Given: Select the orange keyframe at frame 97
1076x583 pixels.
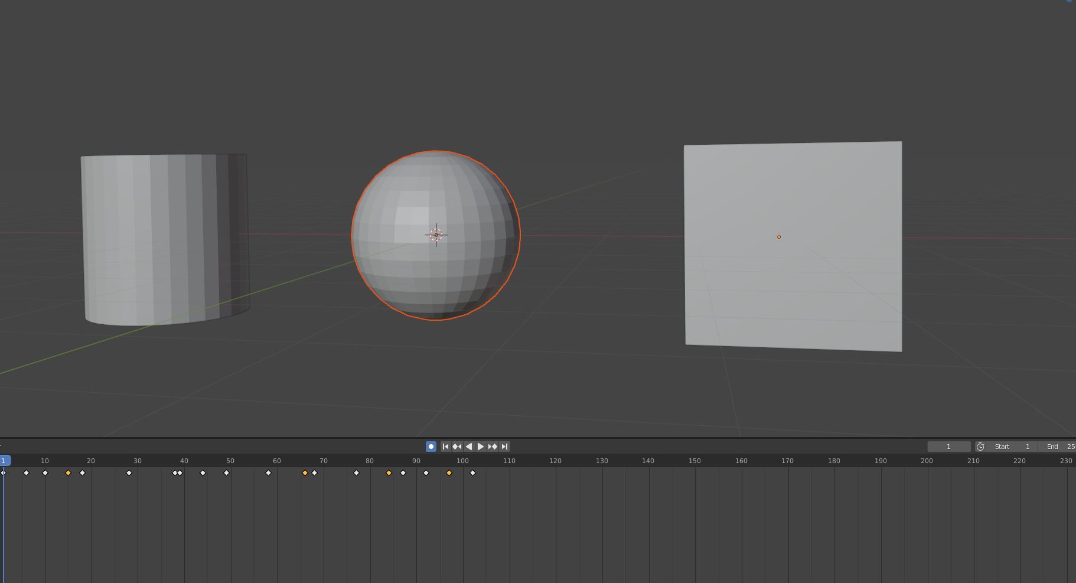Looking at the screenshot, I should coord(449,473).
